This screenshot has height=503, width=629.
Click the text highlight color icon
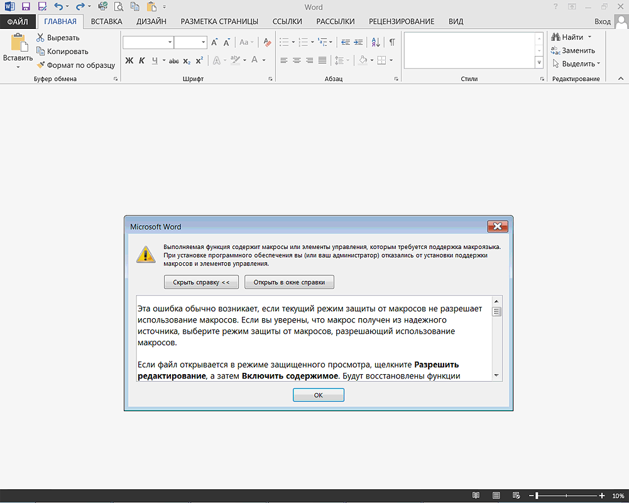pos(236,60)
